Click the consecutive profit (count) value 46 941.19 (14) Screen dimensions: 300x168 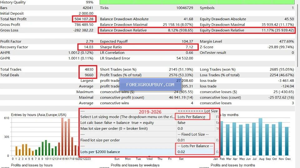181,97
